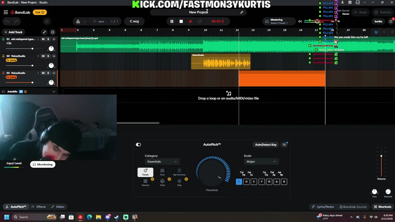This screenshot has height=222, width=395.
Task: Click the undo arrow
Action: pos(7,21)
